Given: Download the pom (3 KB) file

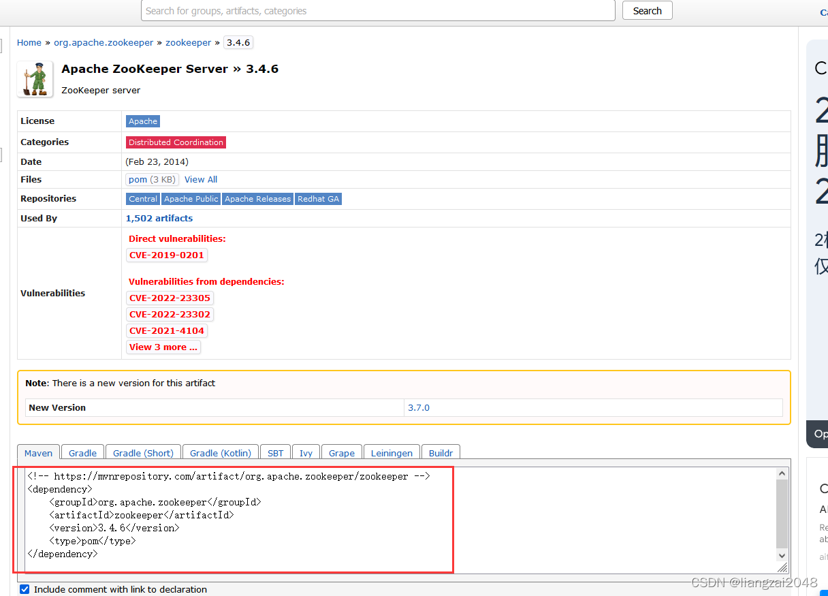Looking at the screenshot, I should [153, 180].
